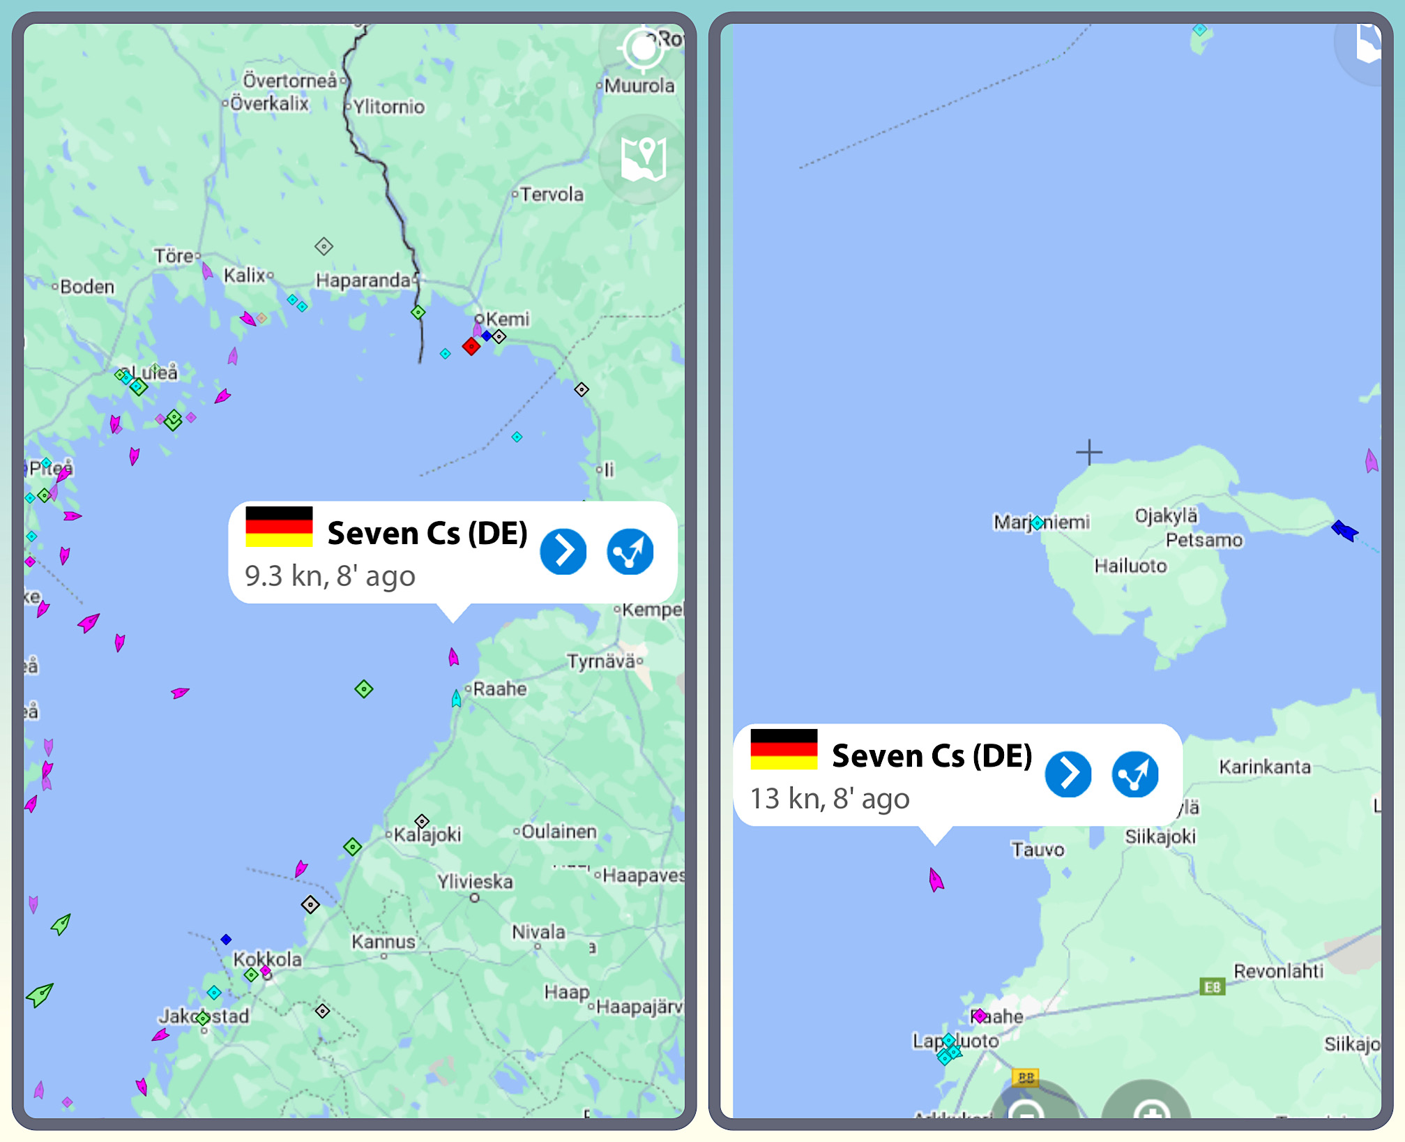Click the blue vessel east of Hailuoto

[x=1344, y=530]
